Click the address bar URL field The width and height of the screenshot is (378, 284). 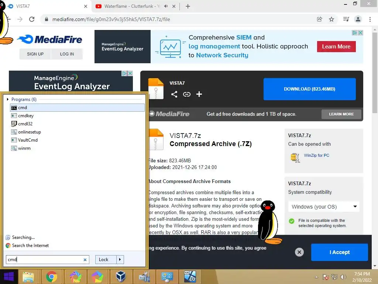point(178,19)
